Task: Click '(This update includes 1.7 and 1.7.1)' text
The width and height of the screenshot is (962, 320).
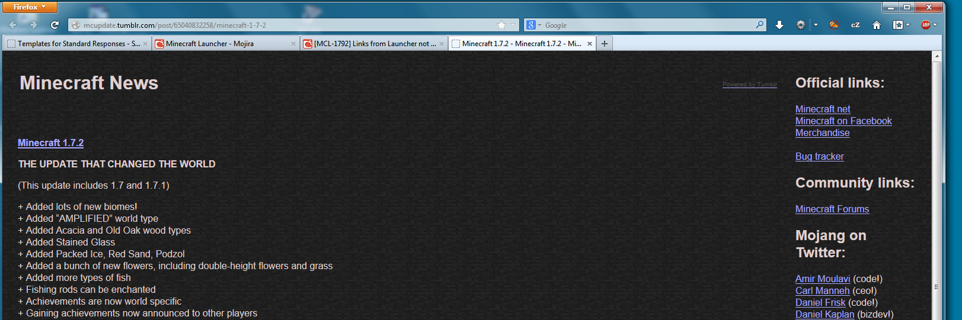Action: coord(94,186)
